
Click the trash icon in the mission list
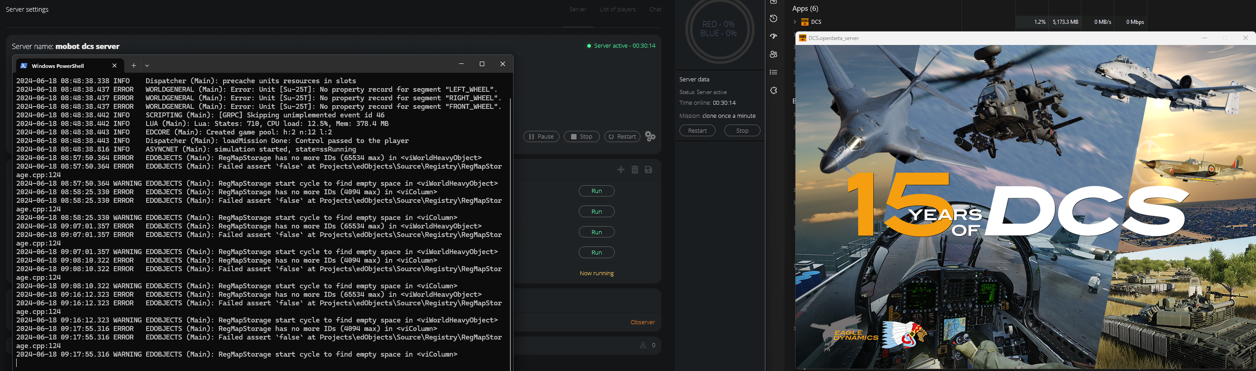coord(635,170)
